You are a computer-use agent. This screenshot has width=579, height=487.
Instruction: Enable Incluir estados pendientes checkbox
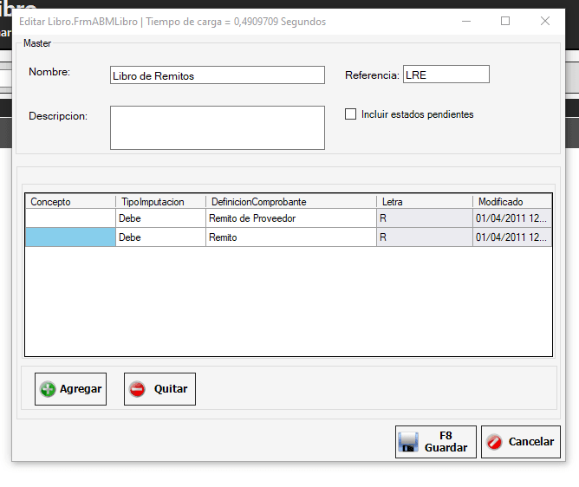coord(351,114)
